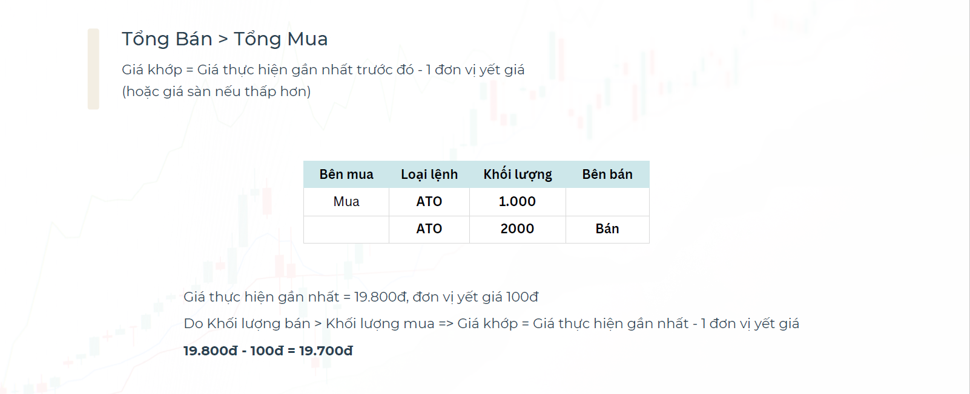Click the text (hoặc giá sàn nếu thấp hơn)
970x394 pixels.
[216, 92]
